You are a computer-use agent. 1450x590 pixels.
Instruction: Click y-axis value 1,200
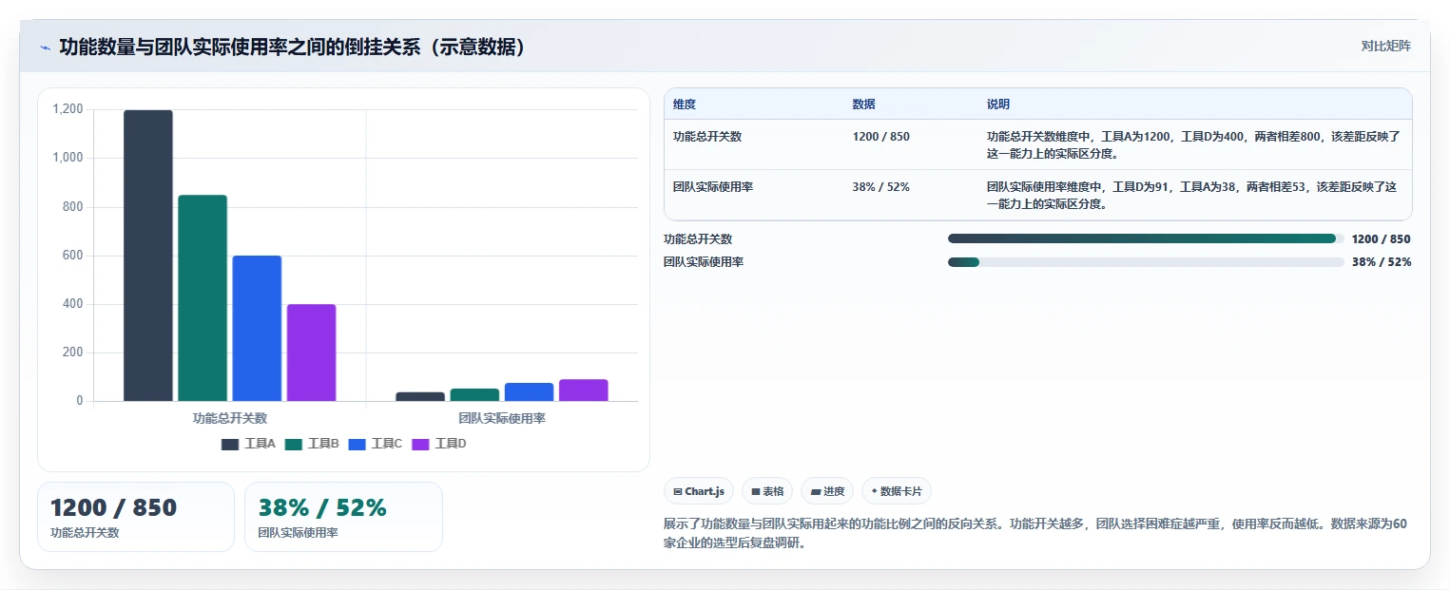[68, 109]
